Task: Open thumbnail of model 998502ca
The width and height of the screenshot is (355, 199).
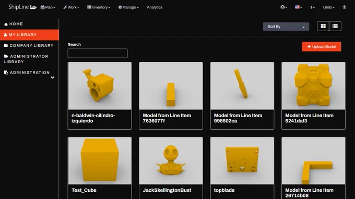Action: click(x=242, y=86)
